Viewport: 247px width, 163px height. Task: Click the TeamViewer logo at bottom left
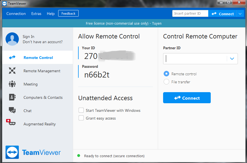click(33, 152)
